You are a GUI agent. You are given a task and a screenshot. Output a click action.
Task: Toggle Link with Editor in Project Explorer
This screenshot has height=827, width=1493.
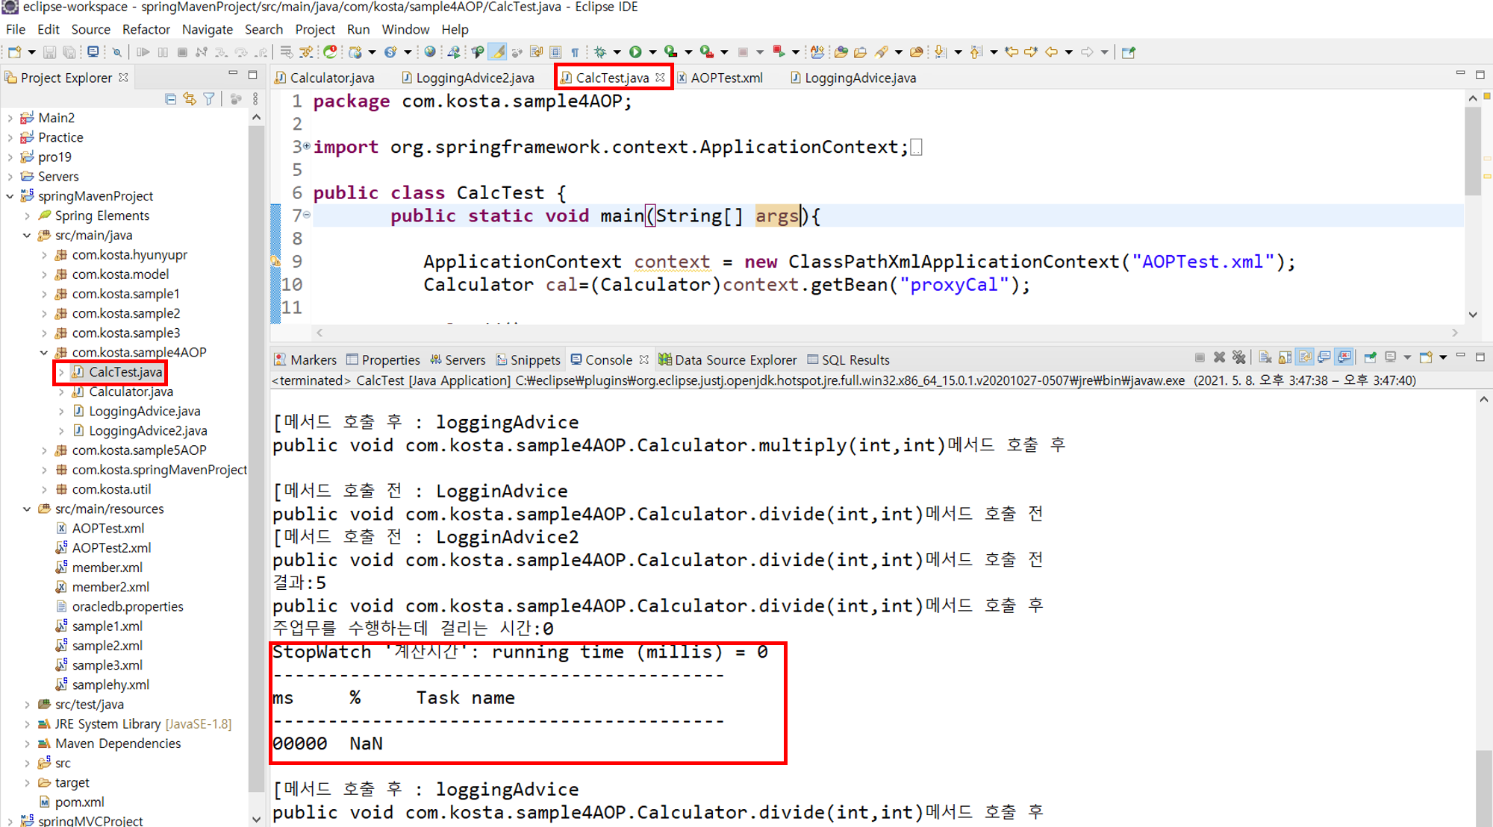190,99
